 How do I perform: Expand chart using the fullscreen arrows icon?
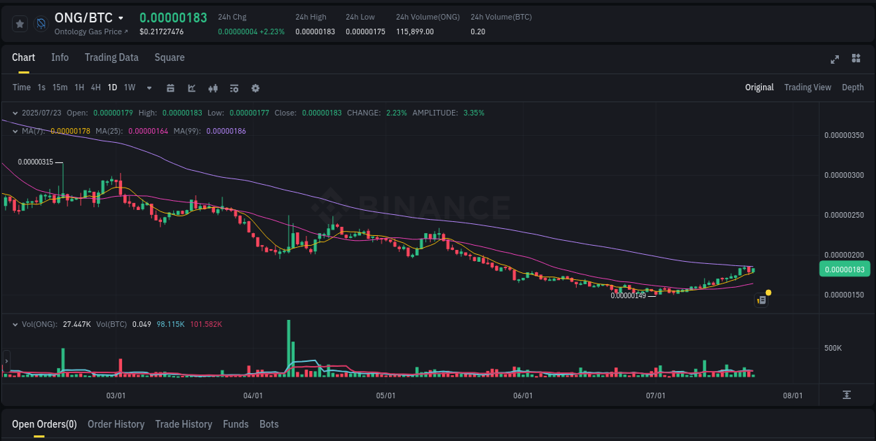point(835,59)
